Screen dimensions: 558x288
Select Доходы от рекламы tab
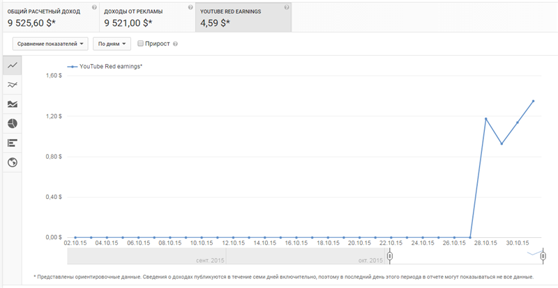[x=147, y=17]
